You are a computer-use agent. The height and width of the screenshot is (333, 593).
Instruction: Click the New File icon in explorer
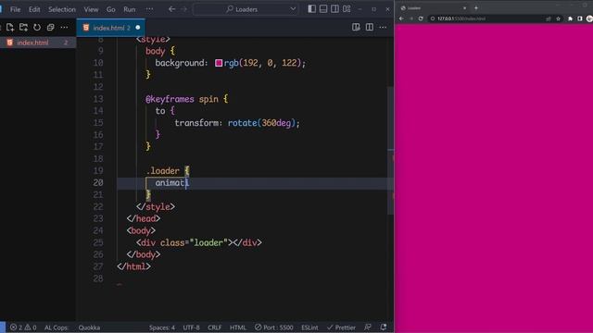(10, 27)
